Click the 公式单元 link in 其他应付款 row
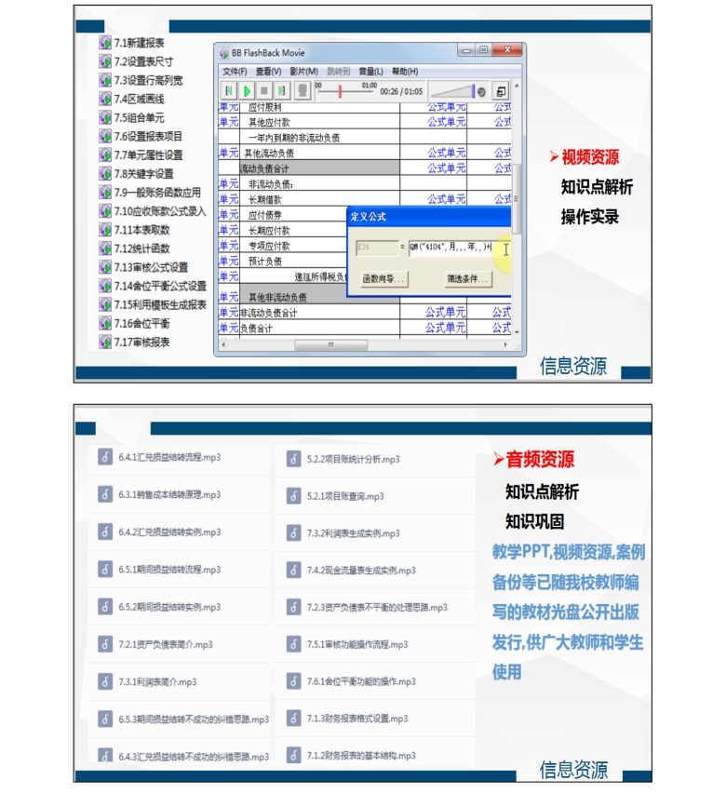The width and height of the screenshot is (726, 793). coord(446,122)
